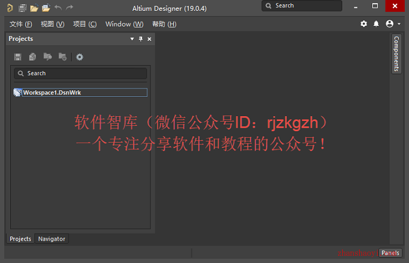Click the Panels button
This screenshot has width=409, height=263.
390,253
